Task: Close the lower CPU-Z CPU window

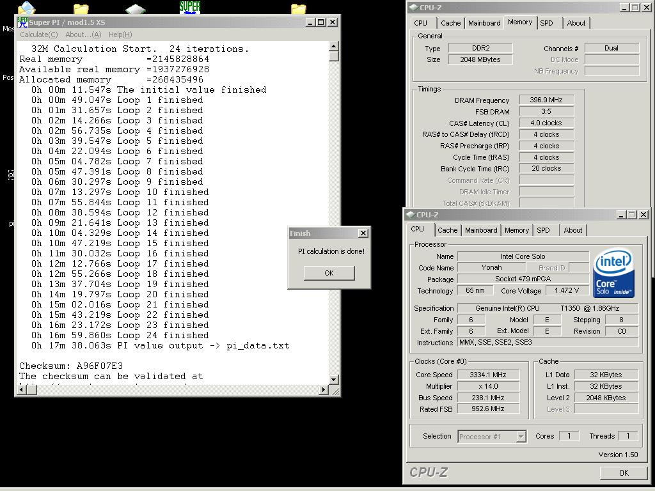Action: click(643, 215)
